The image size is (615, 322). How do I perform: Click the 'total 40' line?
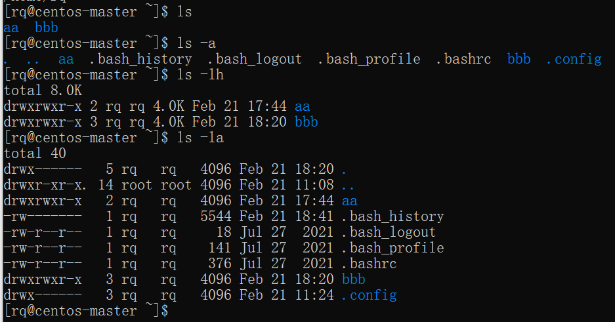pyautogui.click(x=35, y=153)
